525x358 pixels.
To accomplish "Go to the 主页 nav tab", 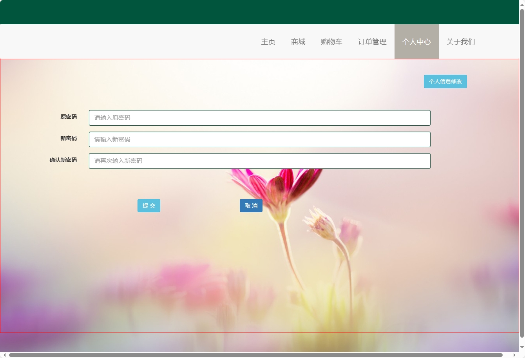I will 268,42.
